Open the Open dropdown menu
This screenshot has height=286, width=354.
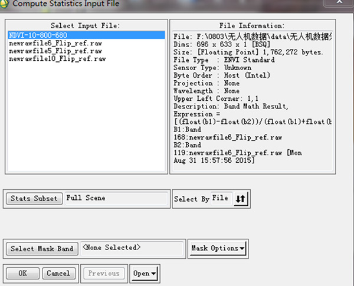(145, 274)
